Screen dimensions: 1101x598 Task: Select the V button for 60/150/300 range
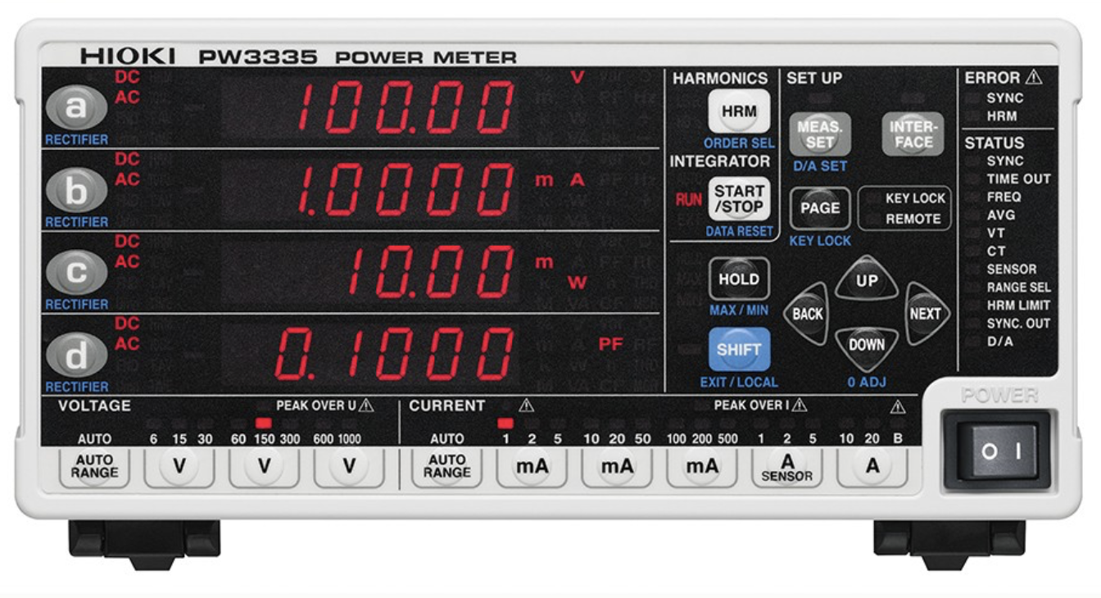(x=264, y=467)
